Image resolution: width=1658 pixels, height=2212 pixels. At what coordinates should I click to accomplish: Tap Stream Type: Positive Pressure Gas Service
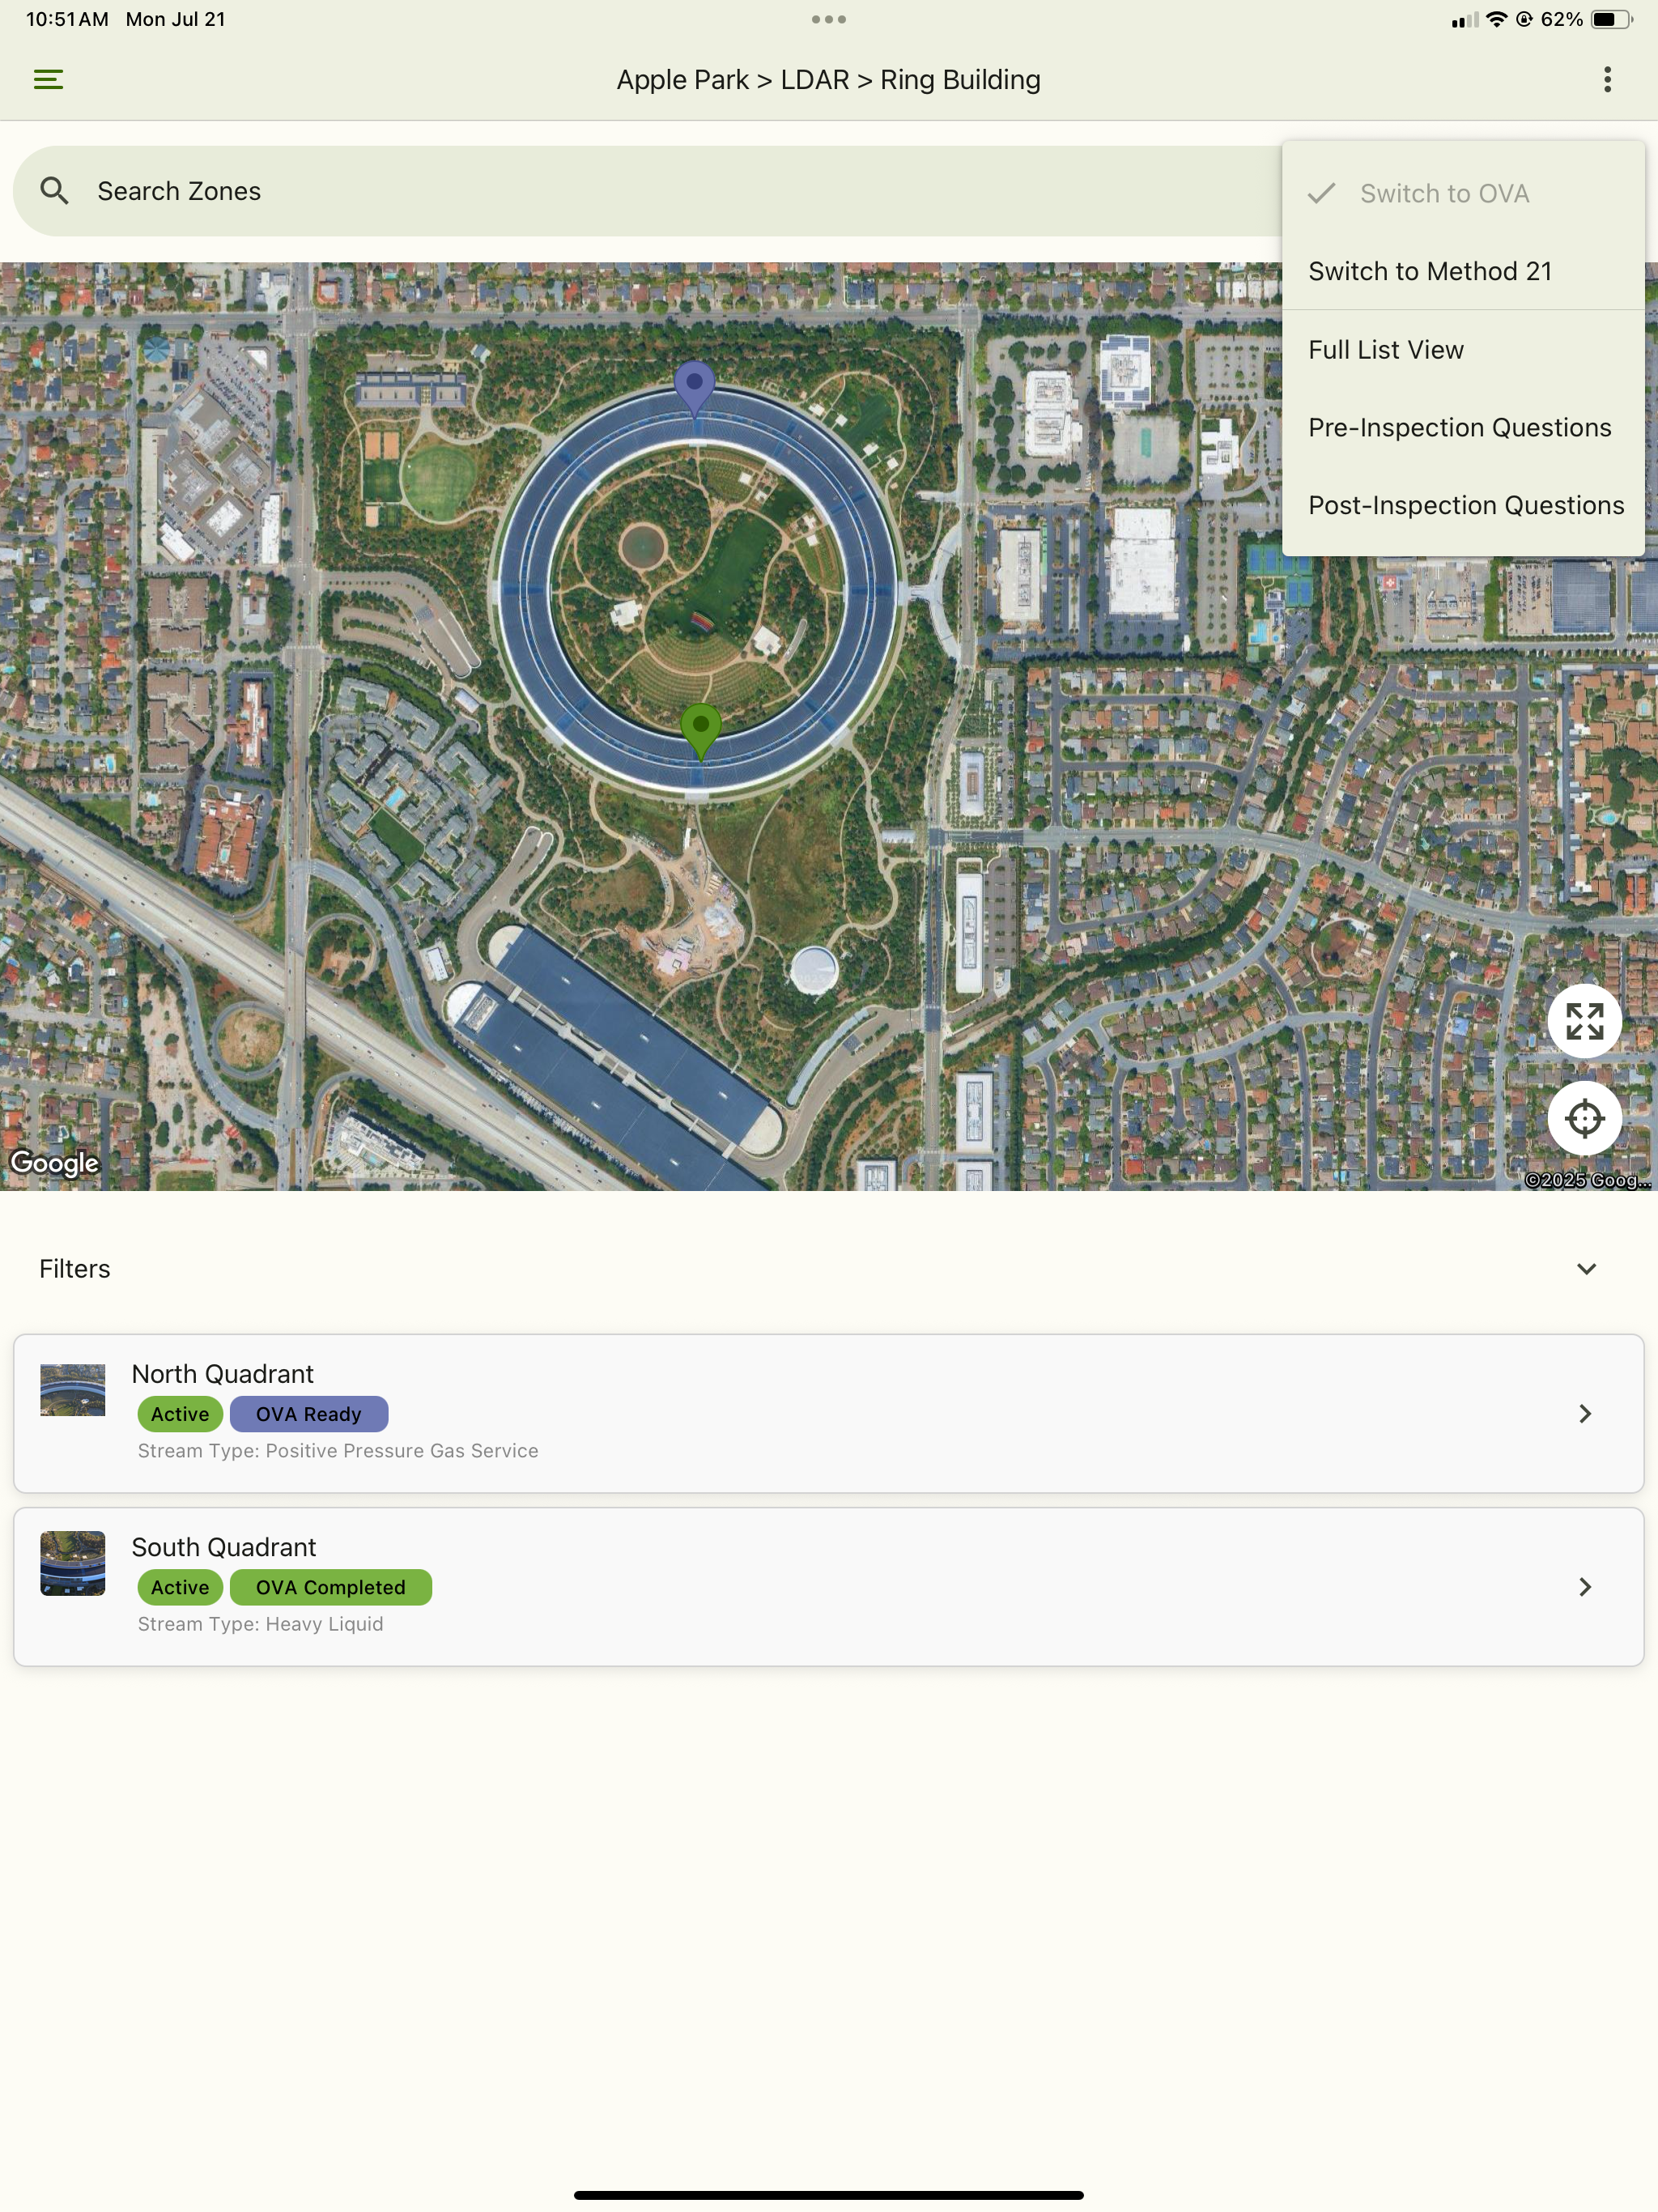click(x=338, y=1450)
